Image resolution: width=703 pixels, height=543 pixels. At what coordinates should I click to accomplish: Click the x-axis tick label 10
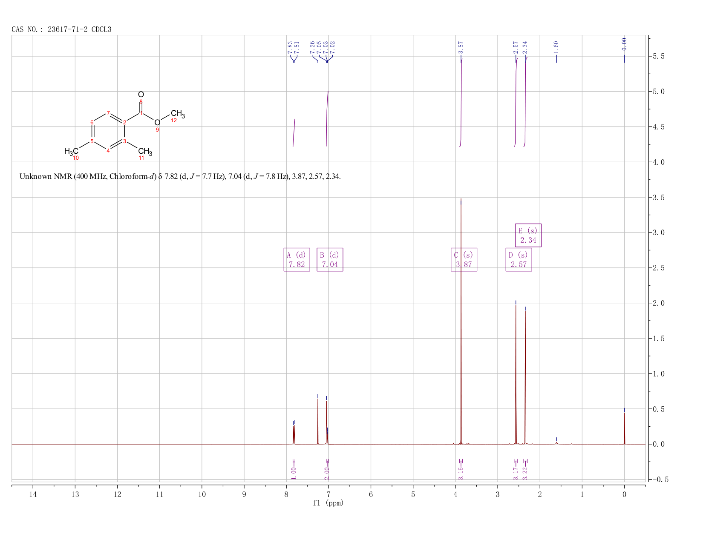(x=202, y=494)
